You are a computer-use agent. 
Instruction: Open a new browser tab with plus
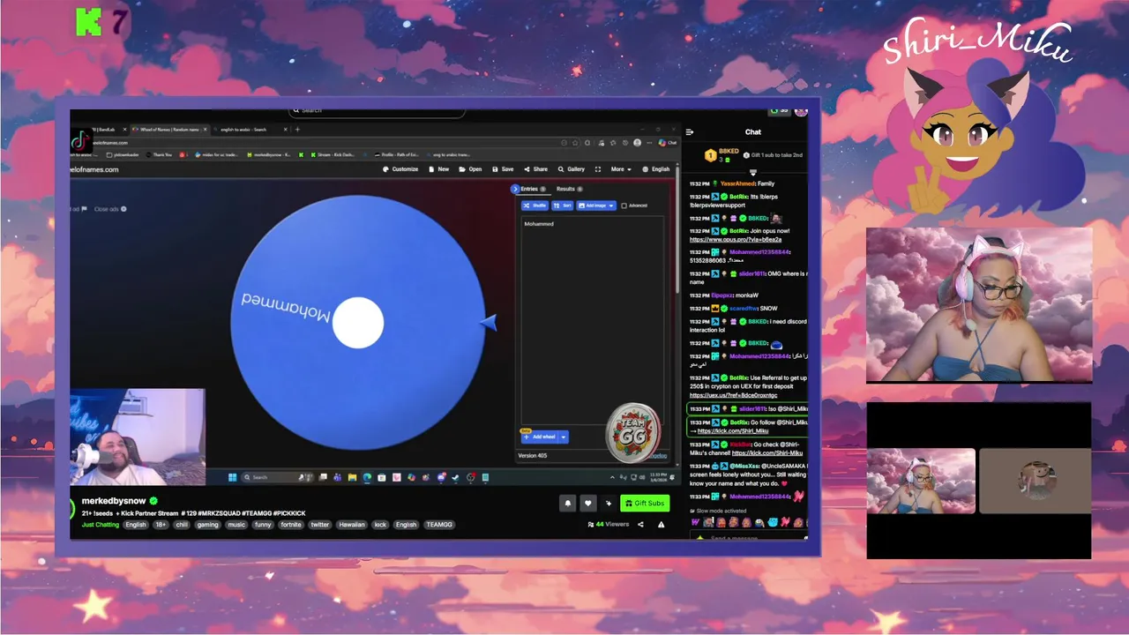297,130
